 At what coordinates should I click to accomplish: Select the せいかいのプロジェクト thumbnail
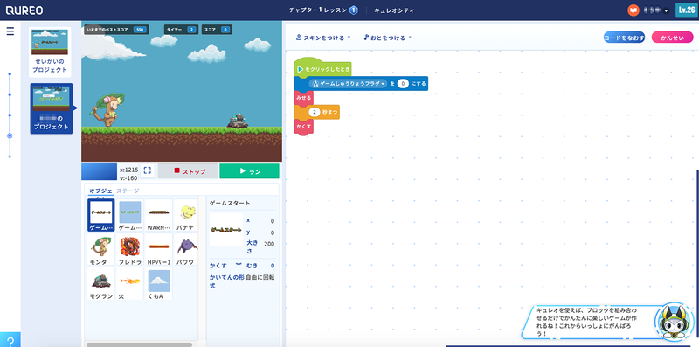[50, 52]
